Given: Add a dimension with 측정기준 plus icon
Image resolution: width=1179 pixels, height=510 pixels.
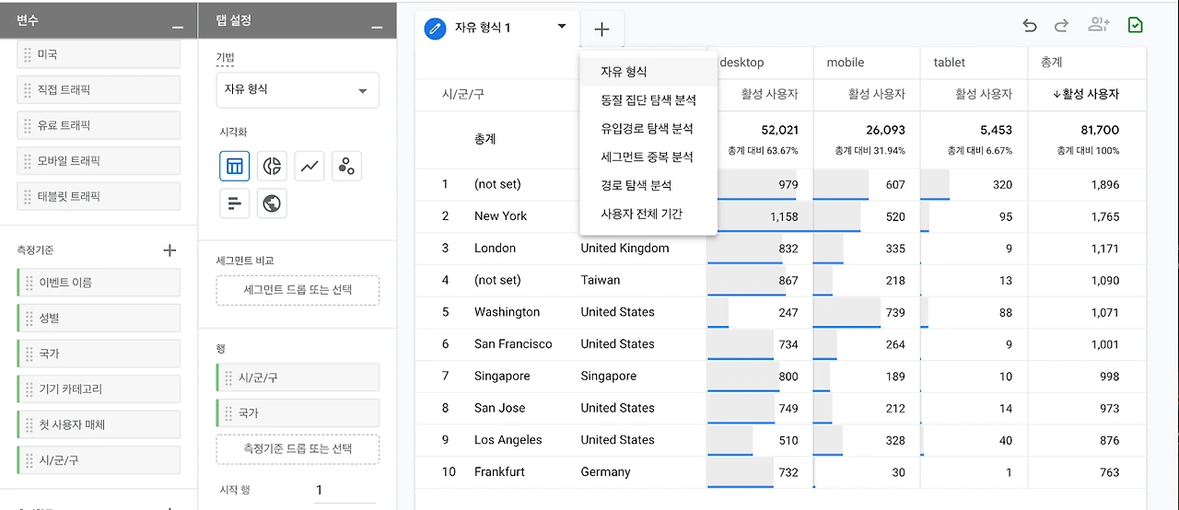Looking at the screenshot, I should click(x=169, y=249).
